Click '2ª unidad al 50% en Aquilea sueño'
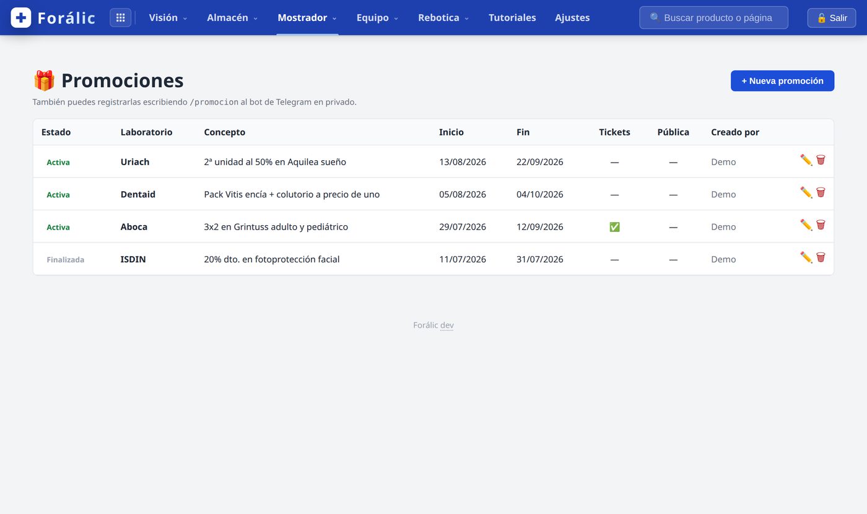This screenshot has height=514, width=867. click(275, 162)
